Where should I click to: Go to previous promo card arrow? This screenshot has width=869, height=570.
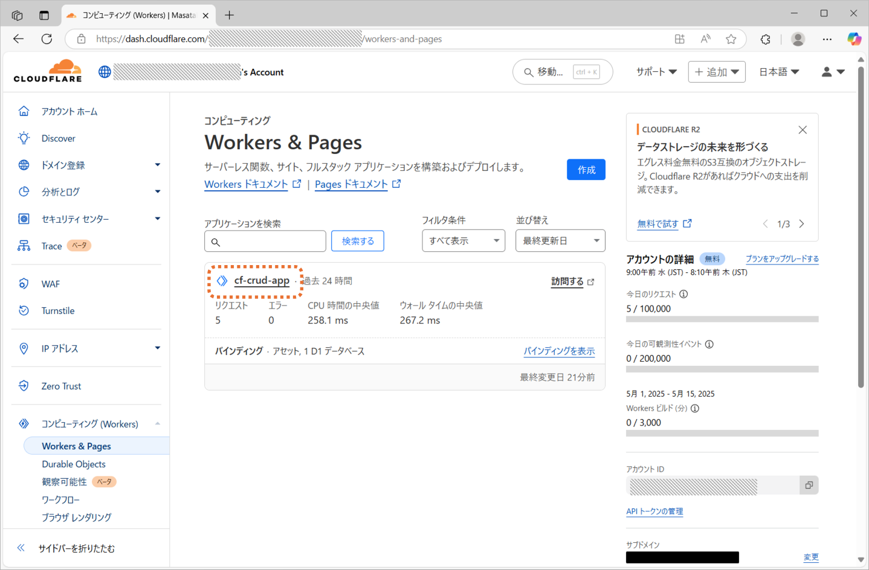pyautogui.click(x=765, y=224)
